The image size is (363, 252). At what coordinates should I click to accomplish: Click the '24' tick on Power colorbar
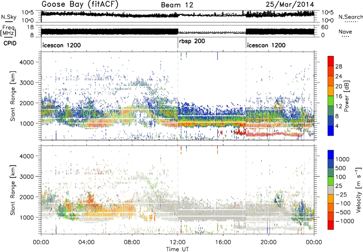[338, 76]
